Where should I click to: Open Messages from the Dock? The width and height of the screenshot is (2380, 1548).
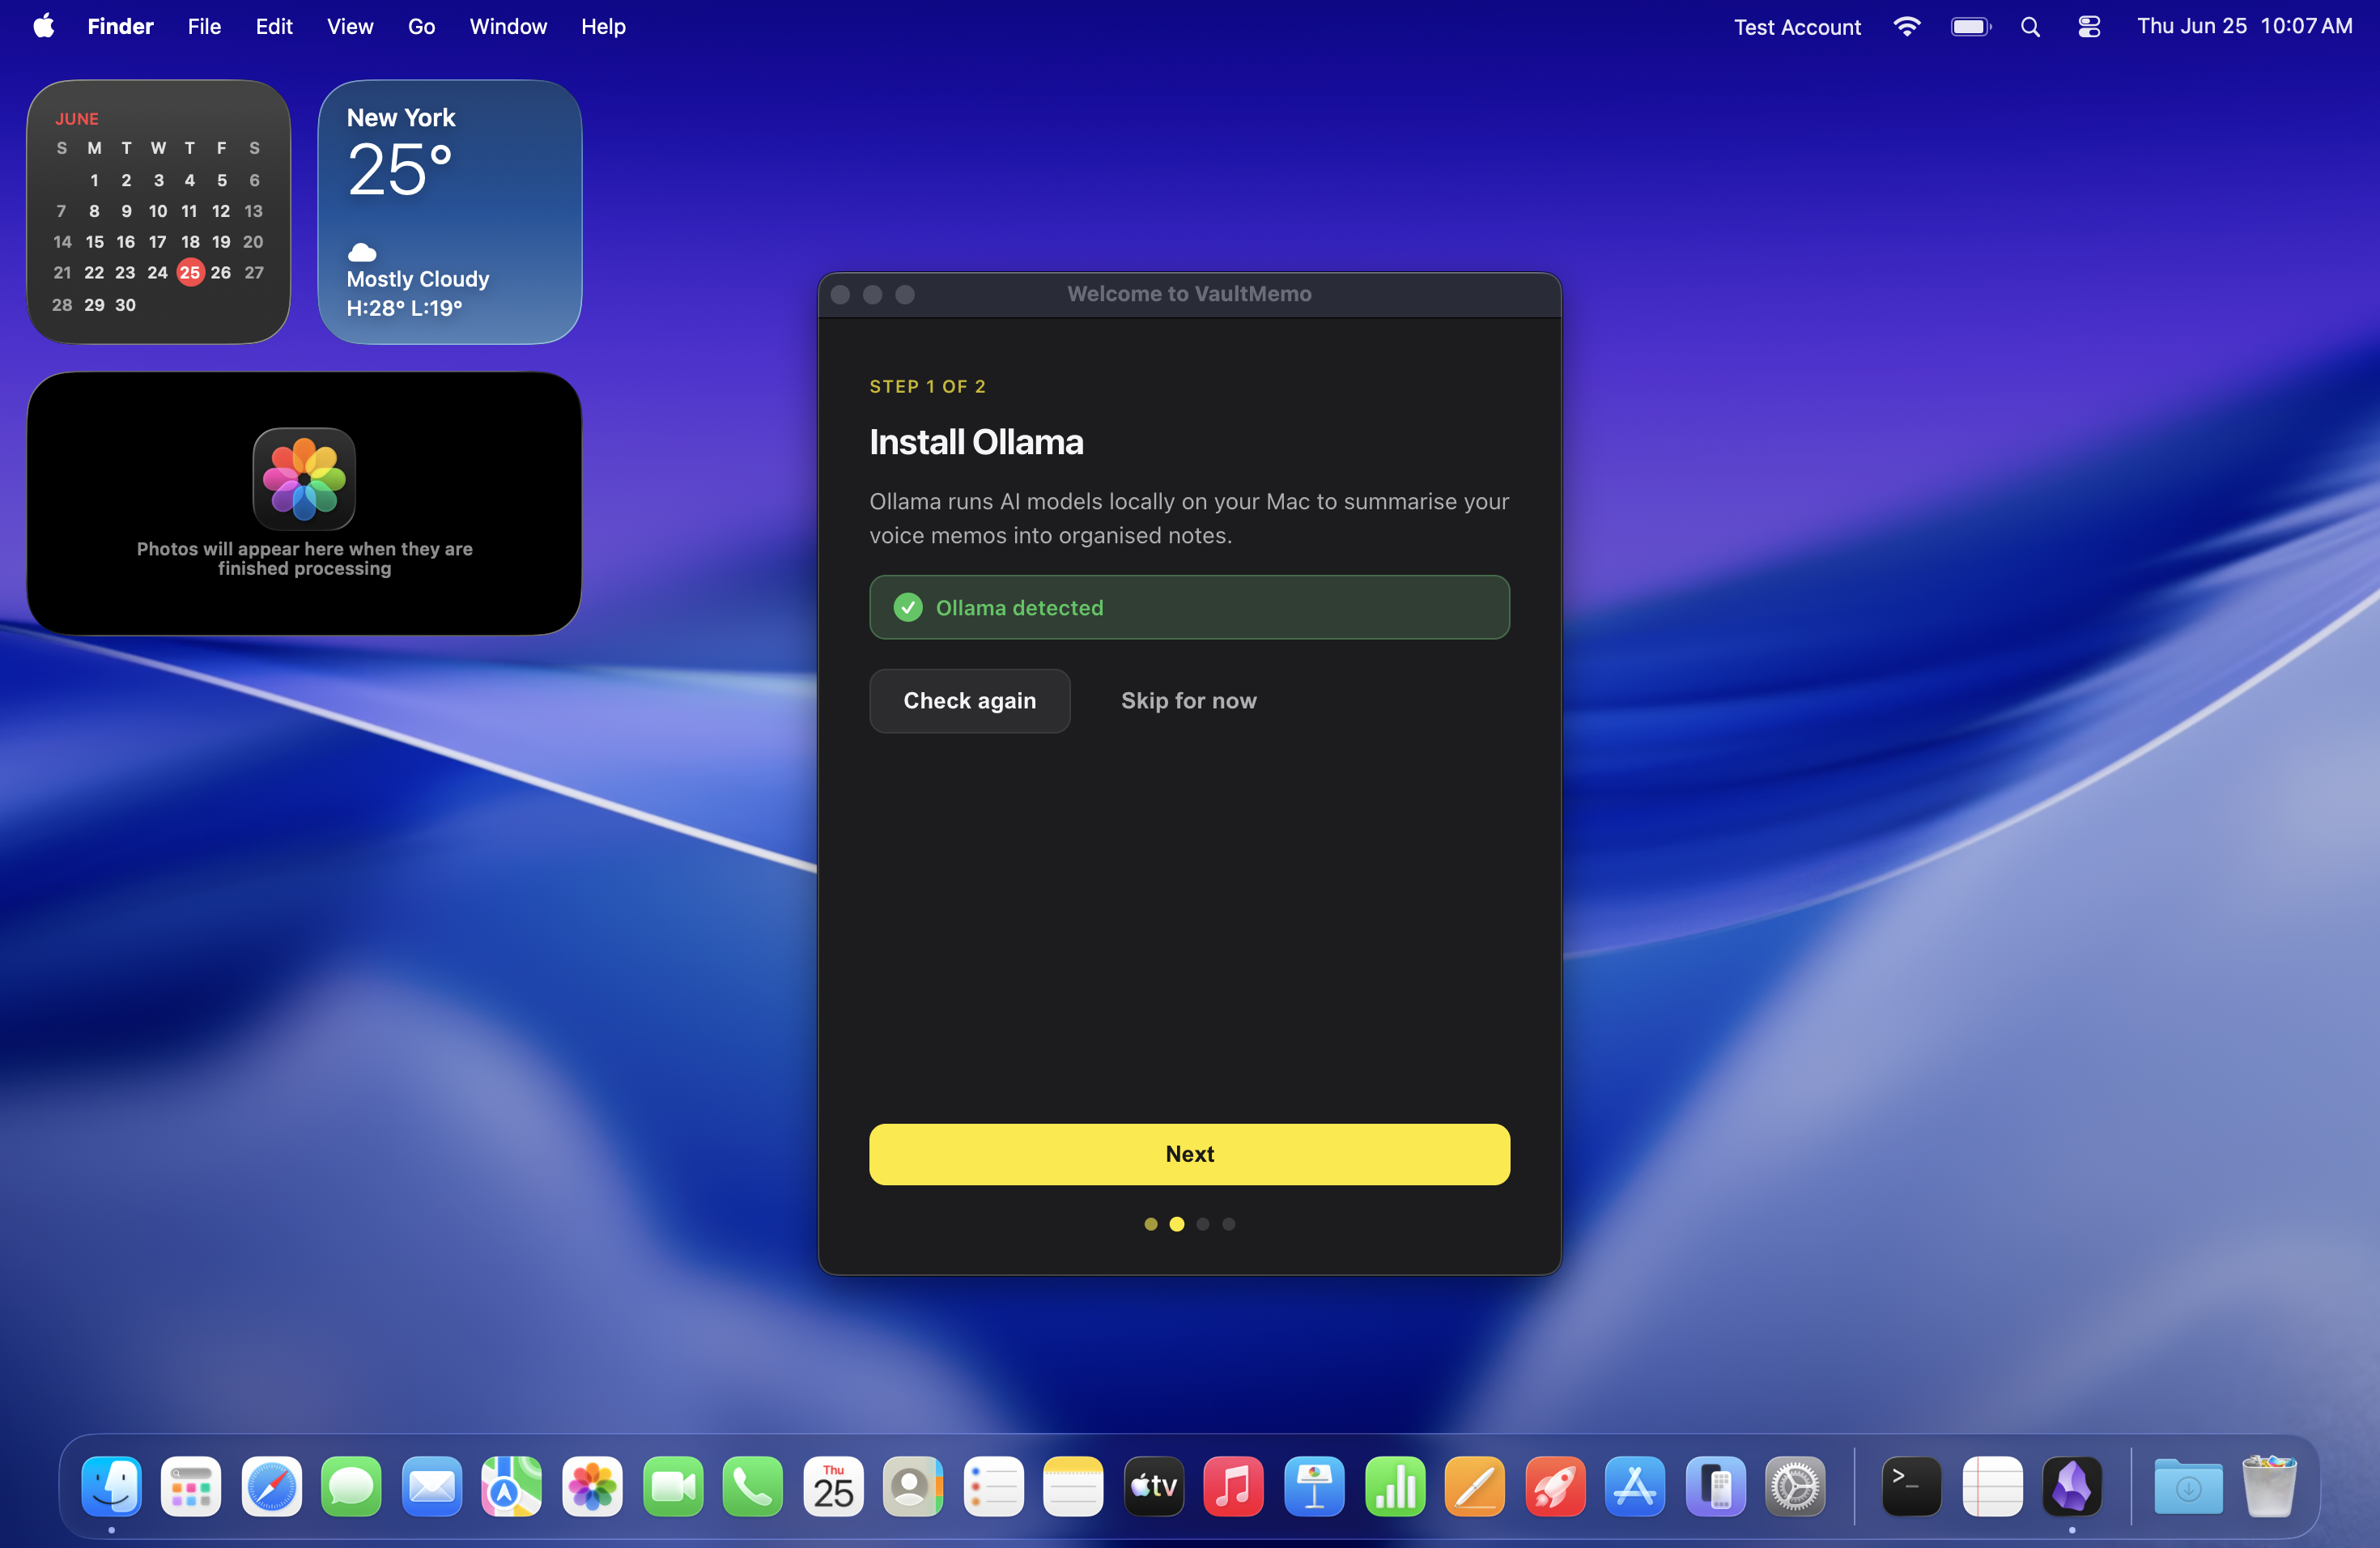[x=351, y=1486]
